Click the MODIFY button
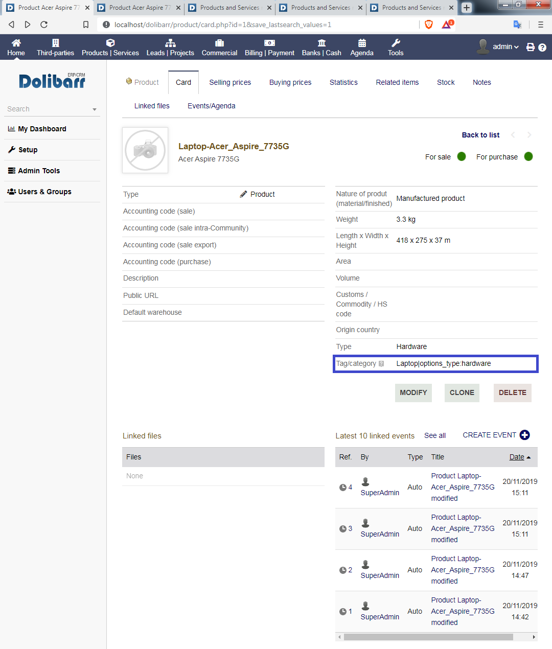Image resolution: width=552 pixels, height=649 pixels. [x=413, y=392]
